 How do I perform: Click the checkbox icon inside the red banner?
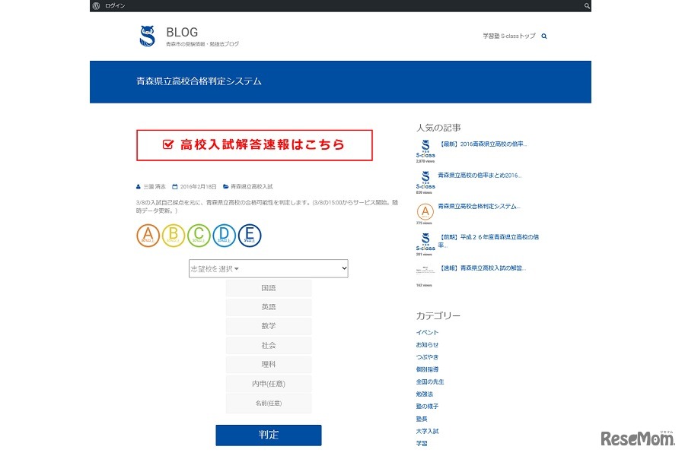(x=167, y=144)
